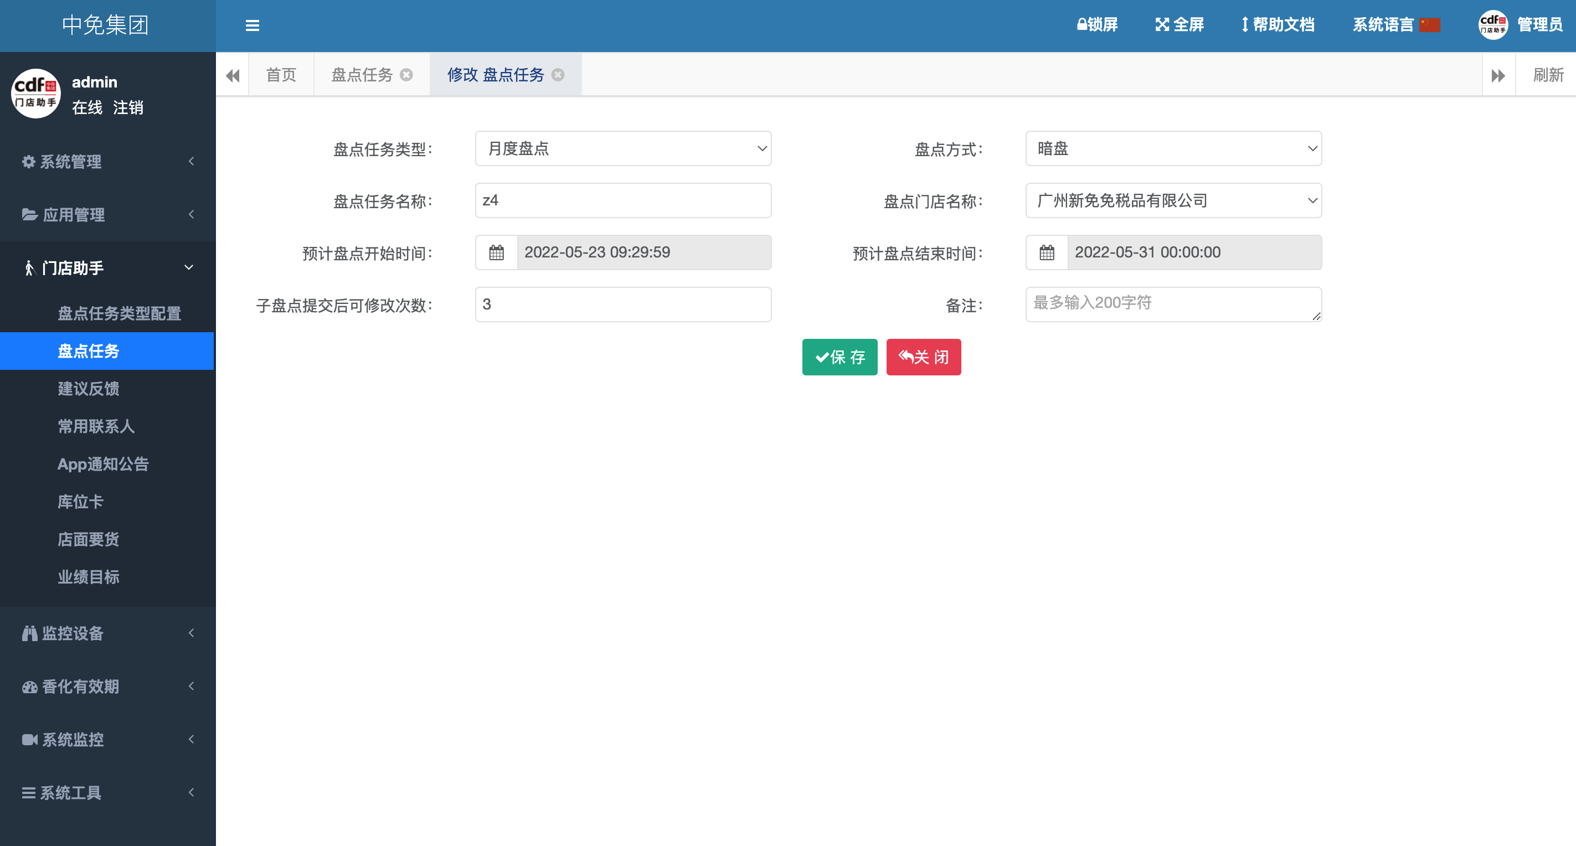Click the Chinese flag language icon
Image resolution: width=1576 pixels, height=846 pixels.
pos(1429,25)
